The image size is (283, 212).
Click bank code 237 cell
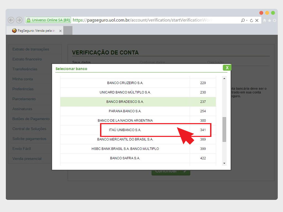tap(203, 102)
